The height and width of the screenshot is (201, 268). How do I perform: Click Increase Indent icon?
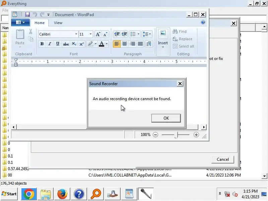(x=124, y=34)
